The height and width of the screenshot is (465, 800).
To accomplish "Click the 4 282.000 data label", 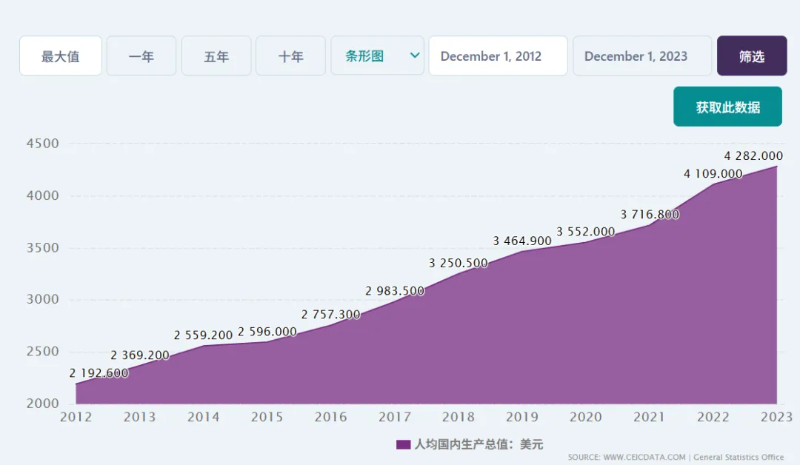I will [x=753, y=156].
